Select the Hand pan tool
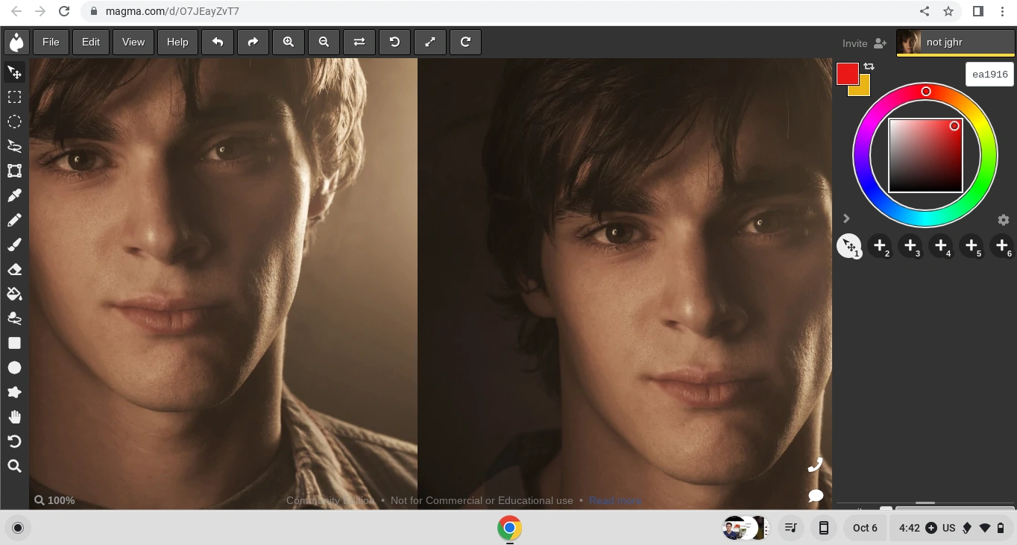 tap(15, 416)
